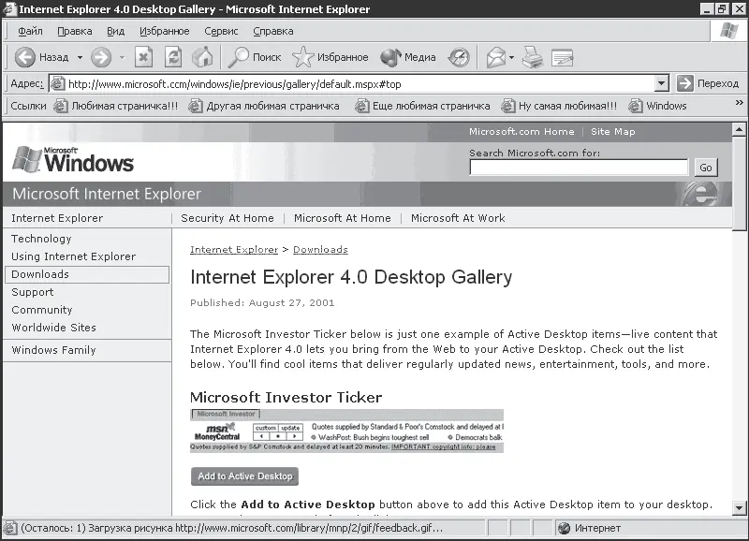749x541 pixels.
Task: Click the Go search button
Action: 706,168
